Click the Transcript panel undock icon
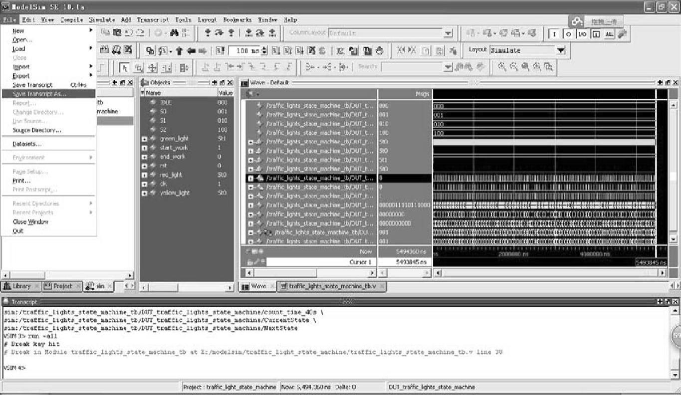The height and width of the screenshot is (395, 681). (669, 302)
